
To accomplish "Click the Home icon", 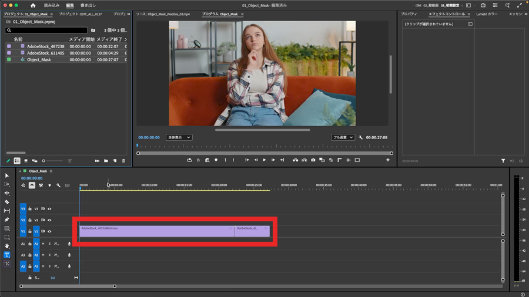I will pos(33,5).
